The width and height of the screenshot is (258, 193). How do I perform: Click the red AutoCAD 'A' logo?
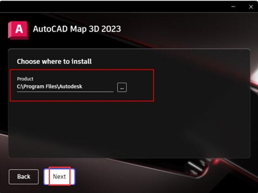[x=18, y=30]
